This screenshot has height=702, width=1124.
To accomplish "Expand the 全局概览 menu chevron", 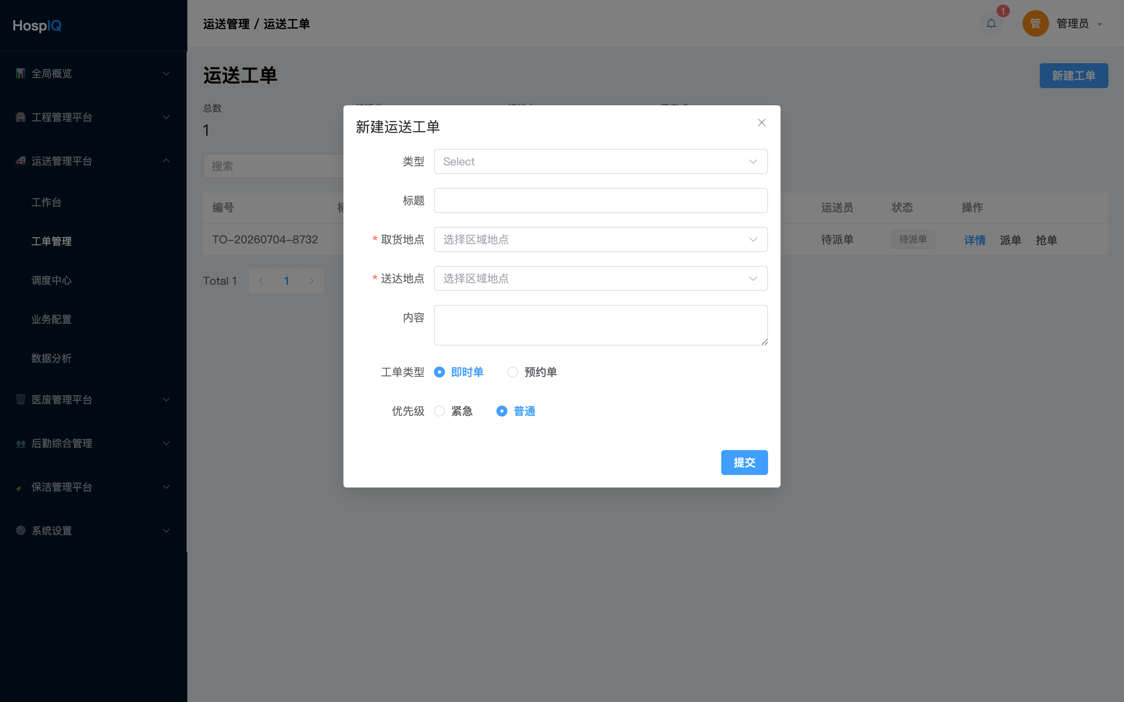I will pos(166,73).
